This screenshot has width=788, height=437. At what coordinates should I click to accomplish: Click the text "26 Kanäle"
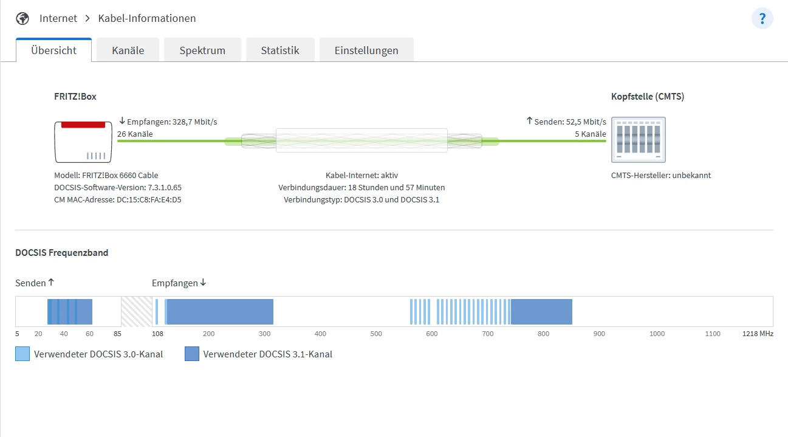click(x=135, y=134)
